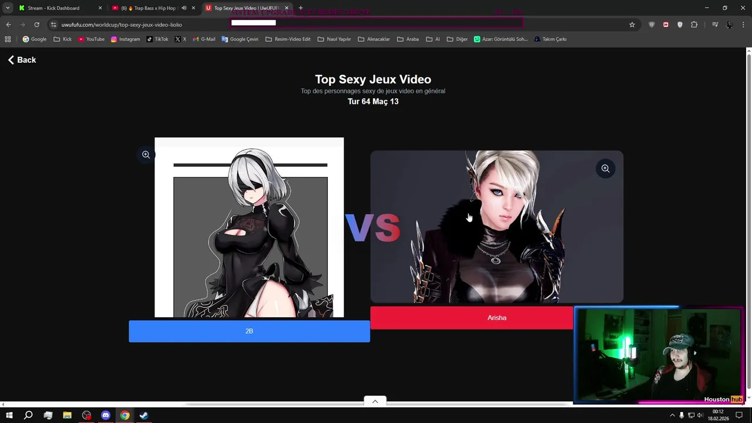
Task: Go back using the Back link
Action: (x=22, y=60)
